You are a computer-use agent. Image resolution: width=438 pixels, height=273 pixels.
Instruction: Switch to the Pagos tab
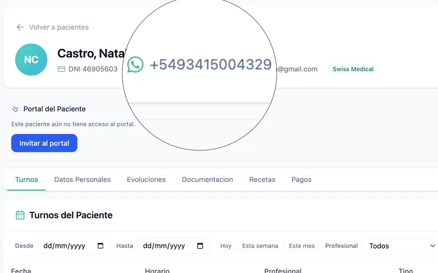click(302, 180)
